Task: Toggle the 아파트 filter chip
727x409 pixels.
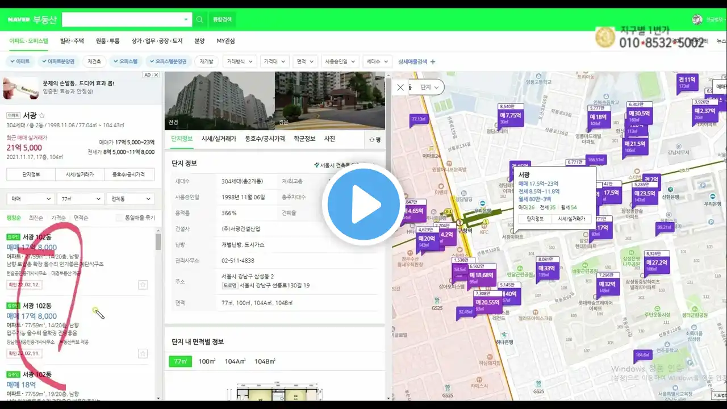Action: coord(19,61)
